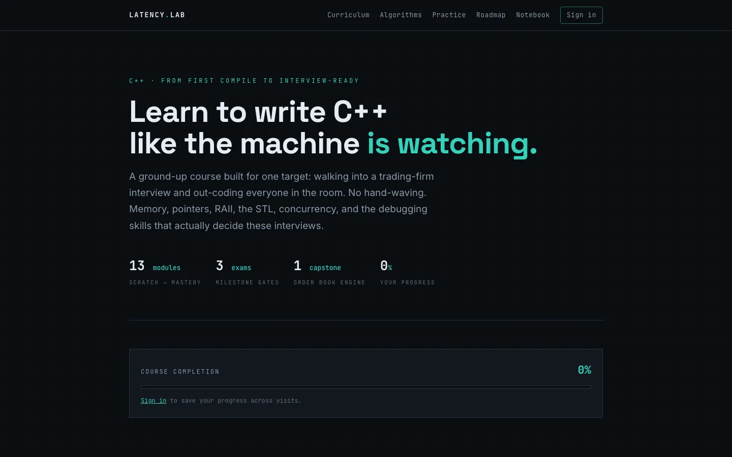Click the 'ORDER BOOK ENGINE' label
732x457 pixels.
point(329,282)
